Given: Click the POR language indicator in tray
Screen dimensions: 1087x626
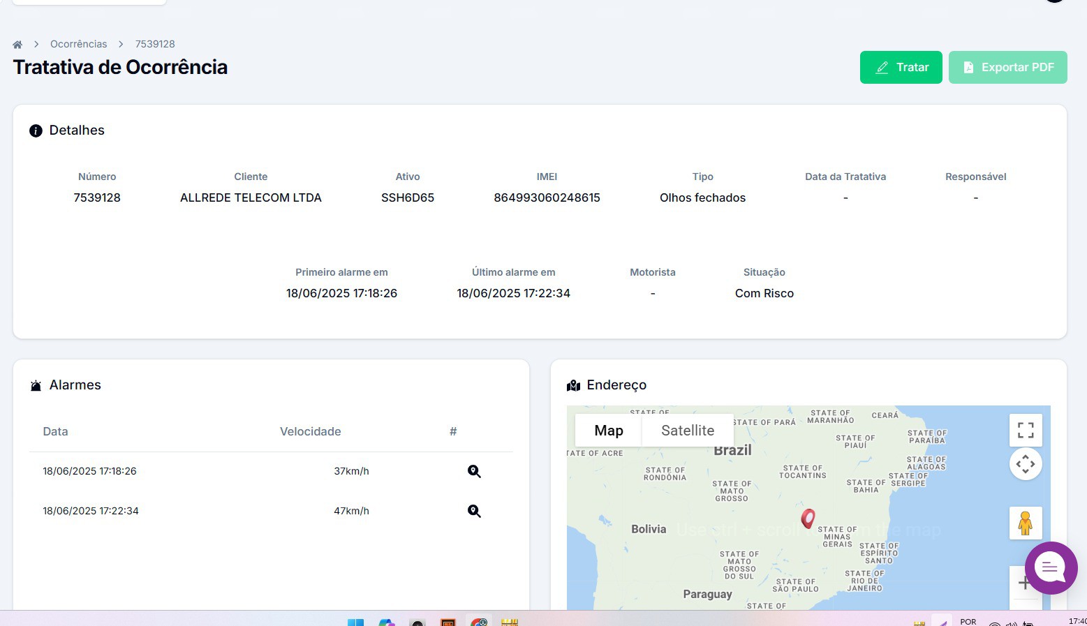Looking at the screenshot, I should (968, 621).
